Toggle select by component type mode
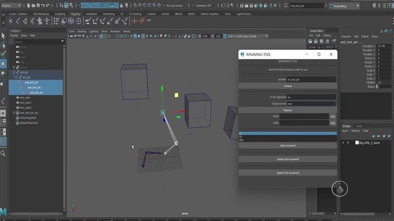 (x=71, y=6)
